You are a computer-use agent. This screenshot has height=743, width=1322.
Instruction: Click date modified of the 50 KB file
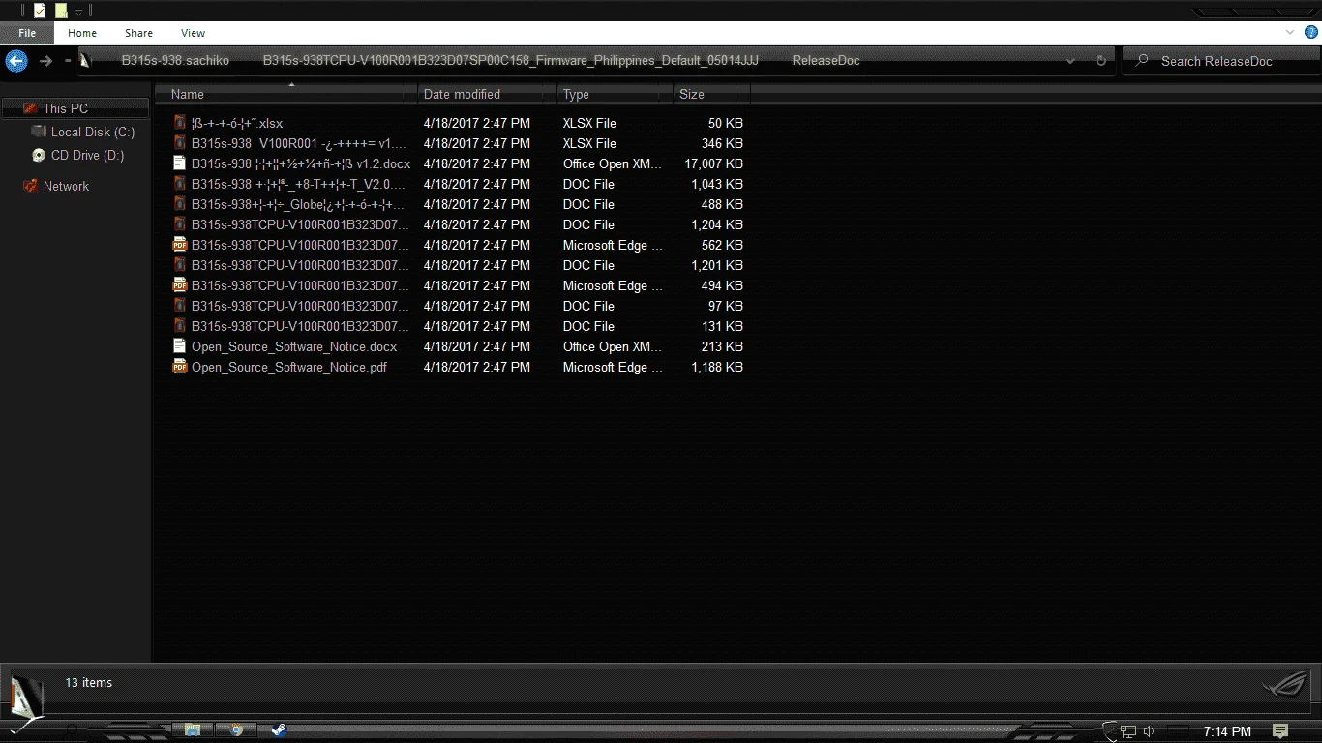477,123
